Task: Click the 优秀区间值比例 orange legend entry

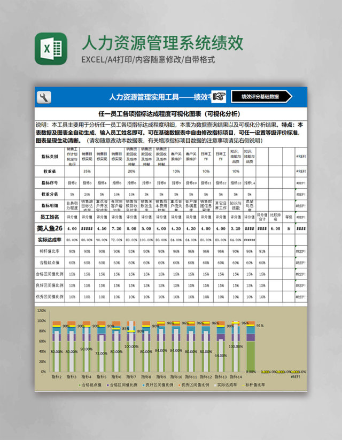Action: tap(194, 385)
